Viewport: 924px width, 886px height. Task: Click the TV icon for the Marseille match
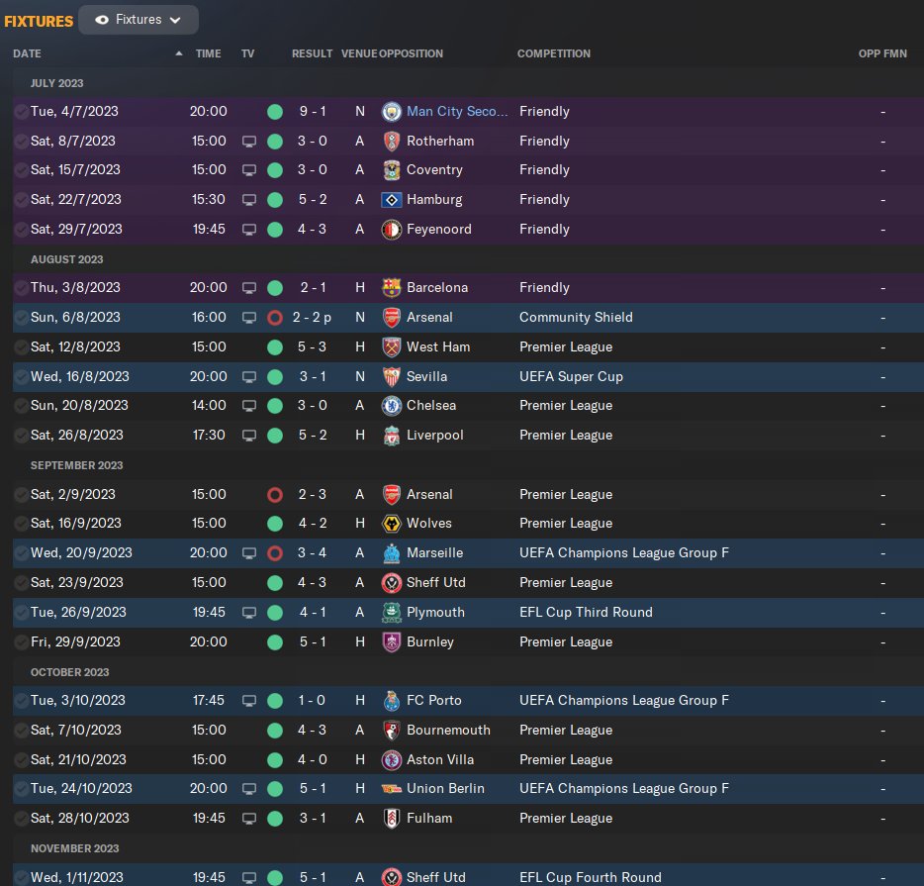[249, 553]
